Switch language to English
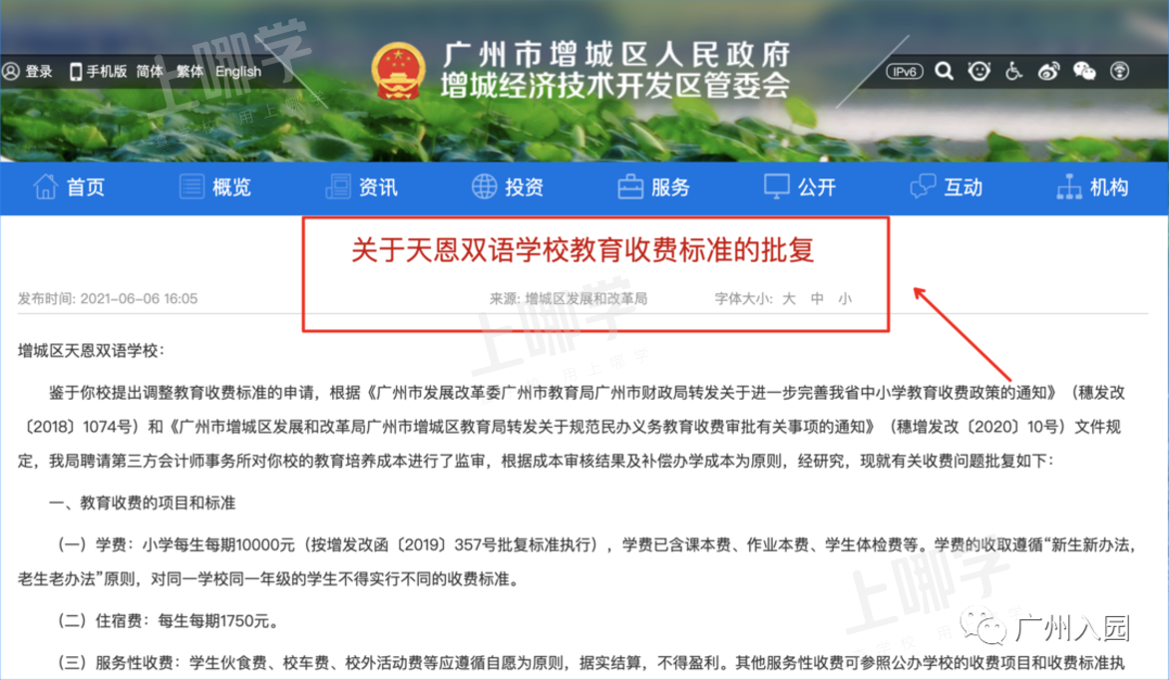The image size is (1169, 680). click(x=238, y=72)
